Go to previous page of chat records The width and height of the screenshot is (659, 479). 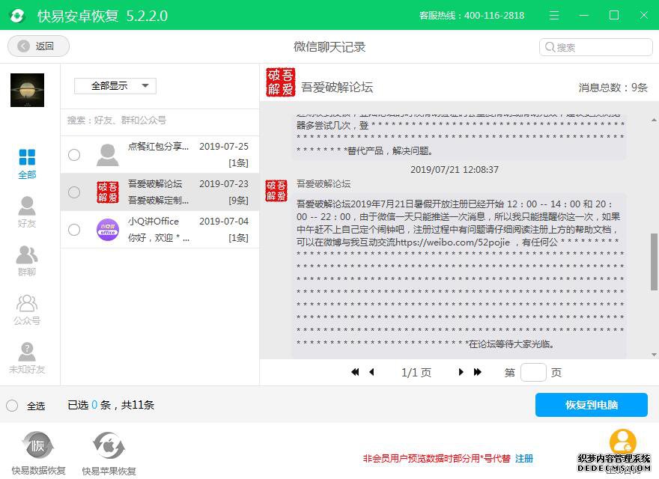click(x=371, y=372)
